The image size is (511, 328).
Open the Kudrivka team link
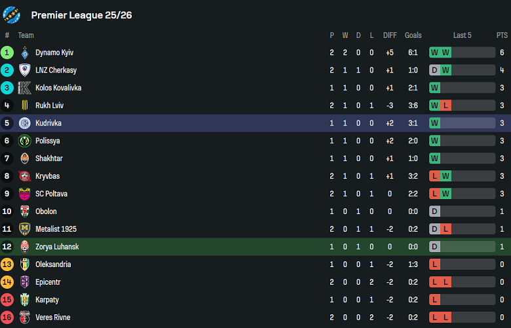pos(48,123)
